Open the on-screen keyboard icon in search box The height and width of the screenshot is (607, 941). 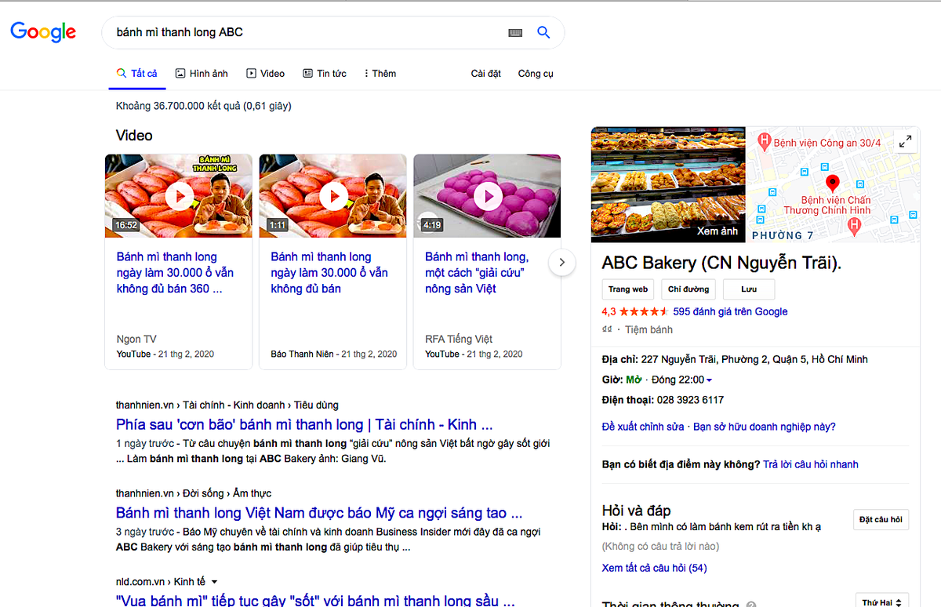[x=515, y=33]
